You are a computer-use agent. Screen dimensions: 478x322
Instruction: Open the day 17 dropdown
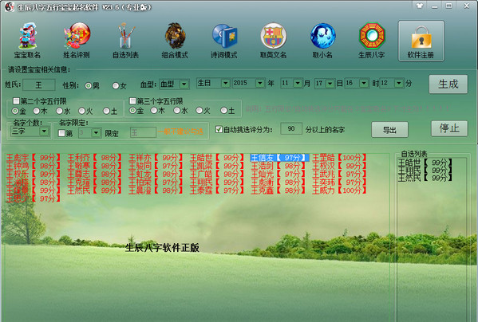pos(330,84)
